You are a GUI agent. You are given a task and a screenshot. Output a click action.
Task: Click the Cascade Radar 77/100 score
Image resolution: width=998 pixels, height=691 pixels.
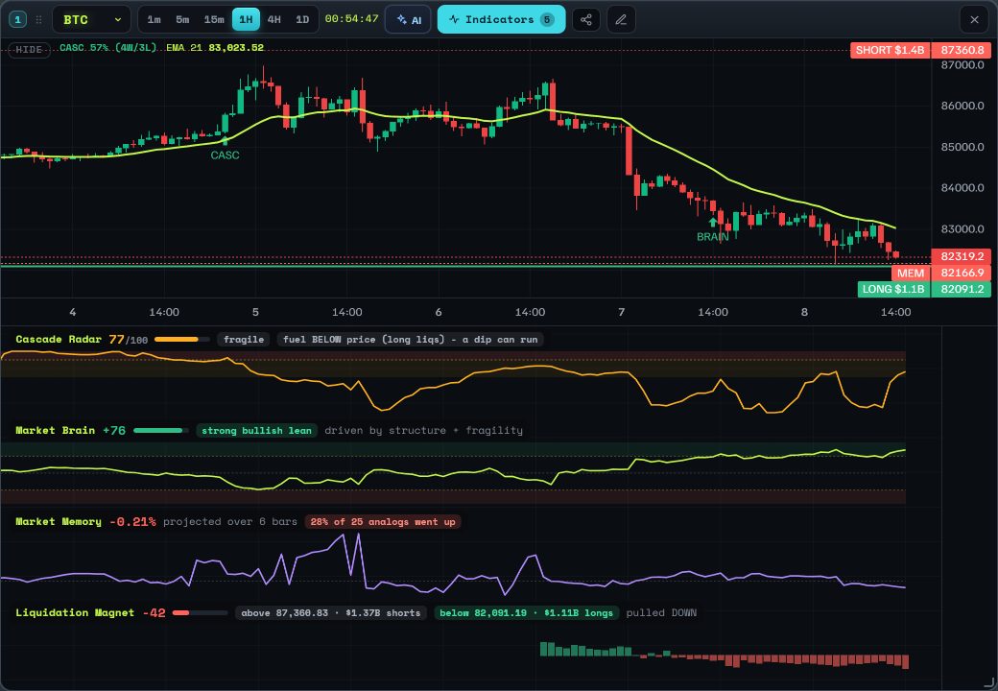coord(128,340)
